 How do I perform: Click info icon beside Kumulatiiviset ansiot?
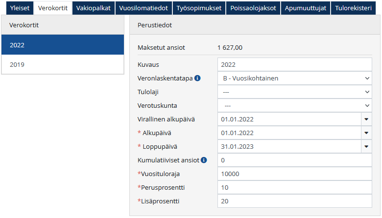204,160
